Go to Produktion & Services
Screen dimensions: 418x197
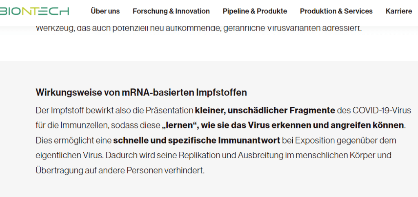pos(336,11)
